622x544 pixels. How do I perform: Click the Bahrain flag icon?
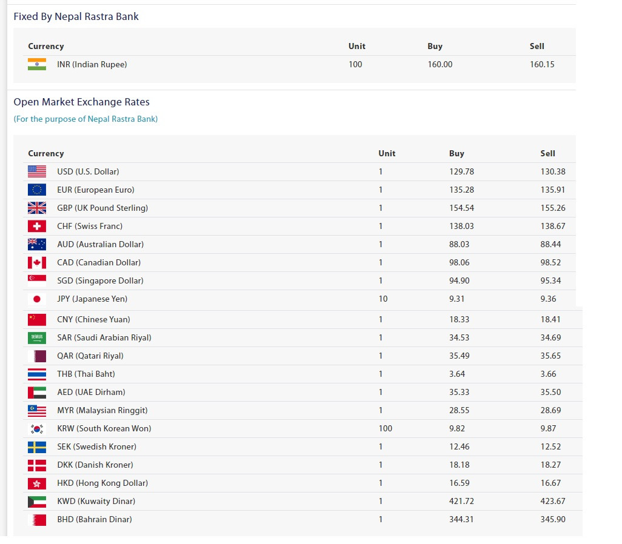(x=37, y=520)
